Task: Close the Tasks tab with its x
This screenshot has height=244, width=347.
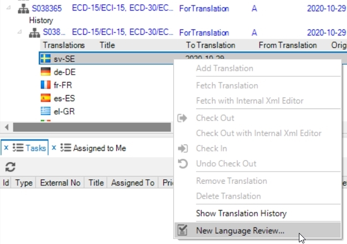Action: (x=5, y=148)
